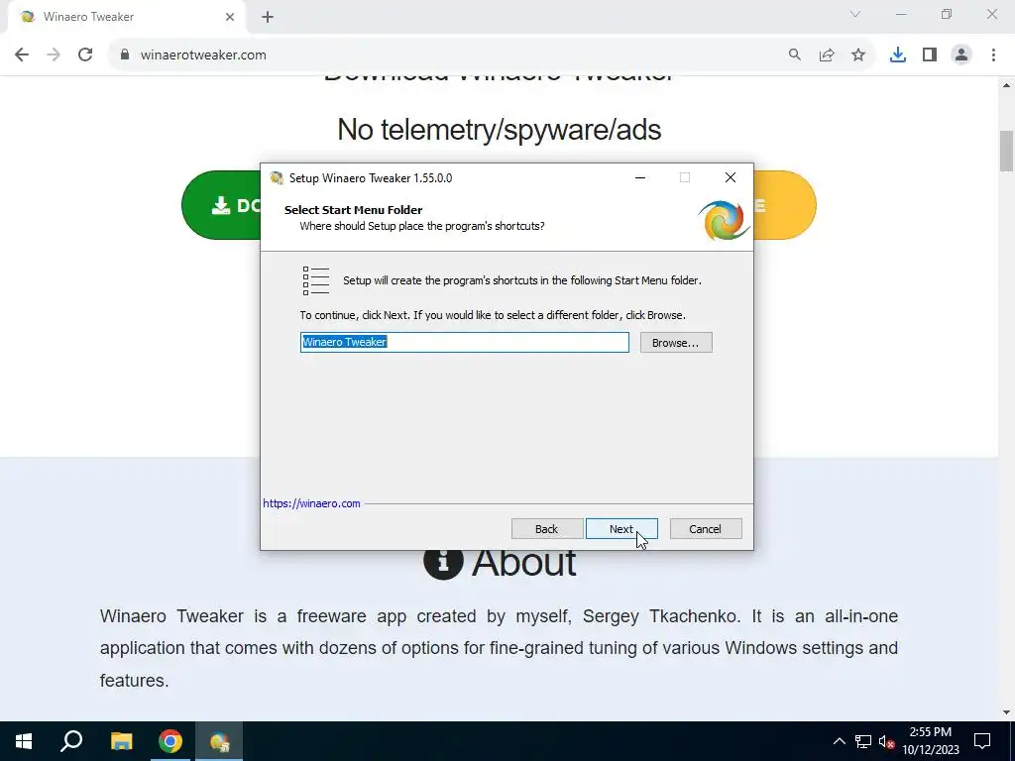Click the 'No telemetry/spyware/ads' heading

[x=500, y=130]
